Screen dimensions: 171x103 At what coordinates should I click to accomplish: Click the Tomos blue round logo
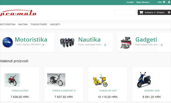click(8, 42)
